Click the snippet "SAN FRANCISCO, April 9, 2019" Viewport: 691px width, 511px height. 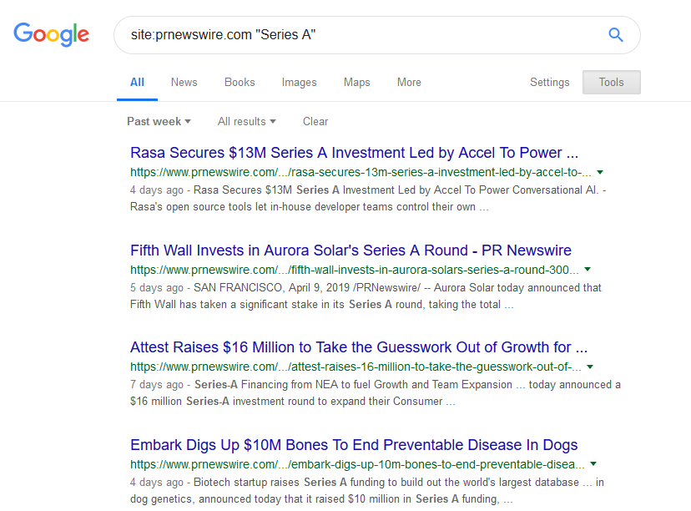(x=271, y=288)
